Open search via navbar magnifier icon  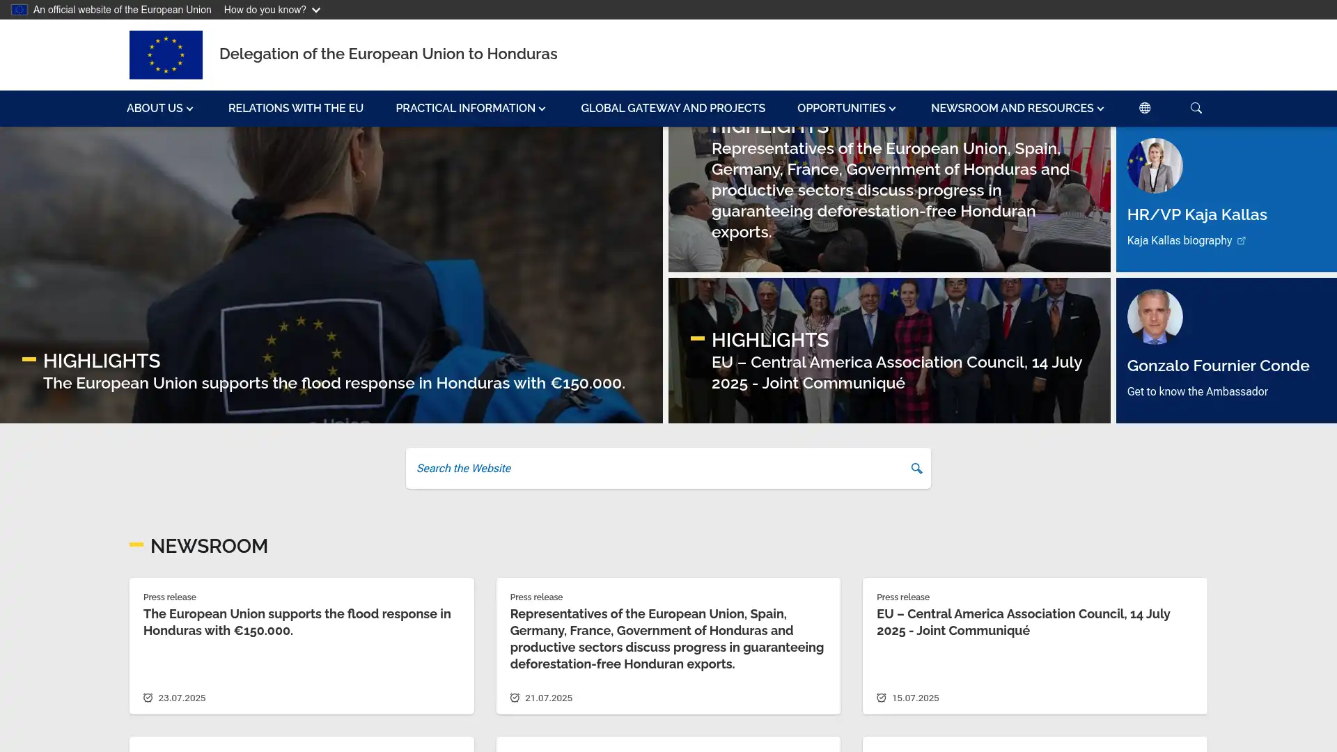pos(1196,108)
